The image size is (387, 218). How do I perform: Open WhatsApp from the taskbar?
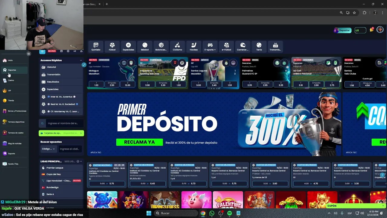pos(212,213)
